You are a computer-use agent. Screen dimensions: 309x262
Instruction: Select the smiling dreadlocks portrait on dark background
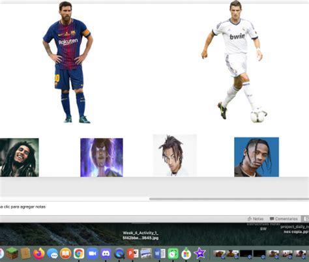[20, 158]
